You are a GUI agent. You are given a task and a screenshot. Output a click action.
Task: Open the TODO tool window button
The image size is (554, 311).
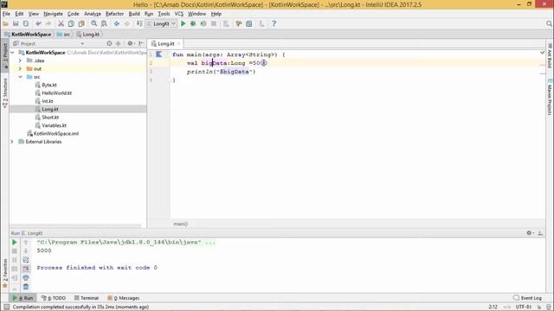point(54,298)
